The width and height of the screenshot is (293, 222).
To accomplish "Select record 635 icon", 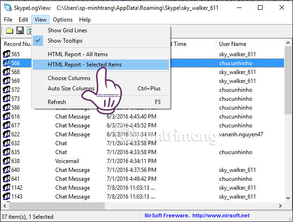I will [x=7, y=152].
